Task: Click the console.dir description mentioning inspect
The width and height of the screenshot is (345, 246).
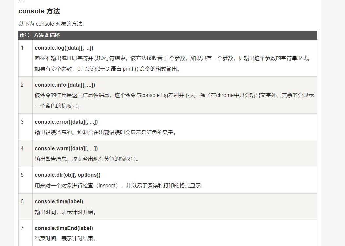Action: coord(119,186)
